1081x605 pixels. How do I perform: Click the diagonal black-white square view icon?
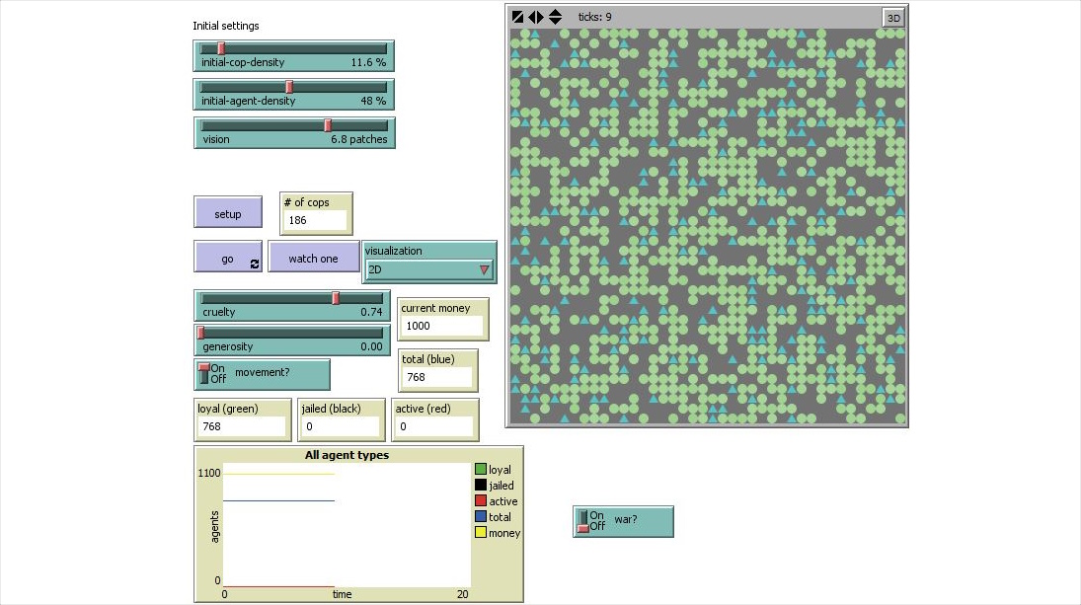[x=517, y=17]
